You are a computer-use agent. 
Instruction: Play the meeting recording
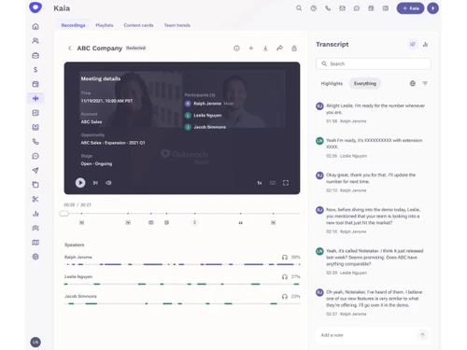[x=80, y=183]
